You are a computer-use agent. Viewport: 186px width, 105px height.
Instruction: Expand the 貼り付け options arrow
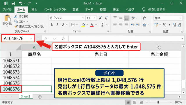tap(7, 27)
